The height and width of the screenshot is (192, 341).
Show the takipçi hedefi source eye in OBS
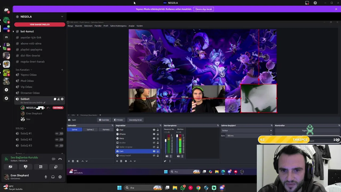click(x=154, y=155)
